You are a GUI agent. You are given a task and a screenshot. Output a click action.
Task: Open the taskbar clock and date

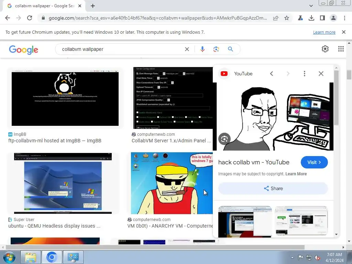pyautogui.click(x=334, y=257)
